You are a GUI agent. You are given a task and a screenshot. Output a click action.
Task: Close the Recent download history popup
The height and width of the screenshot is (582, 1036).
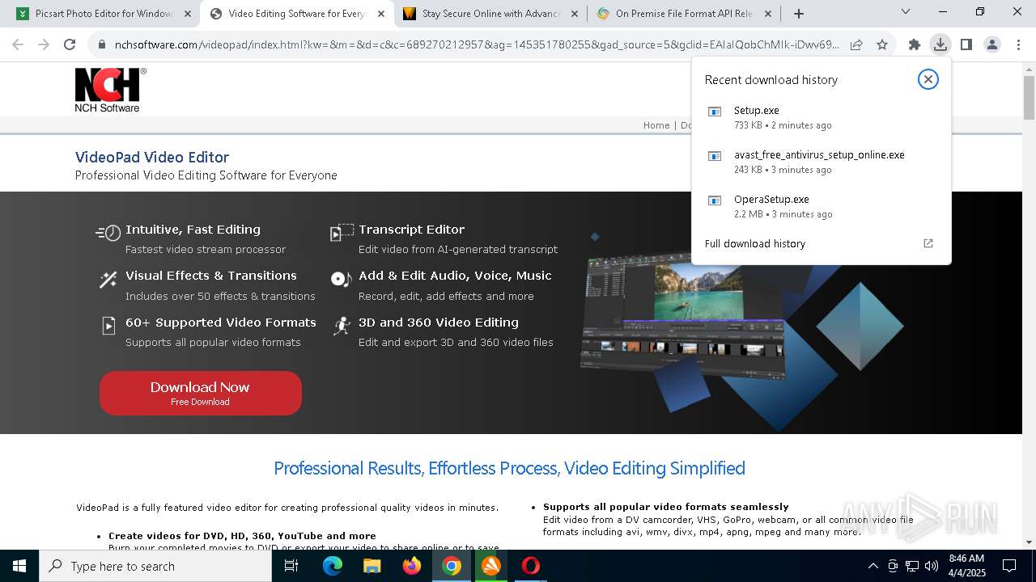coord(928,79)
